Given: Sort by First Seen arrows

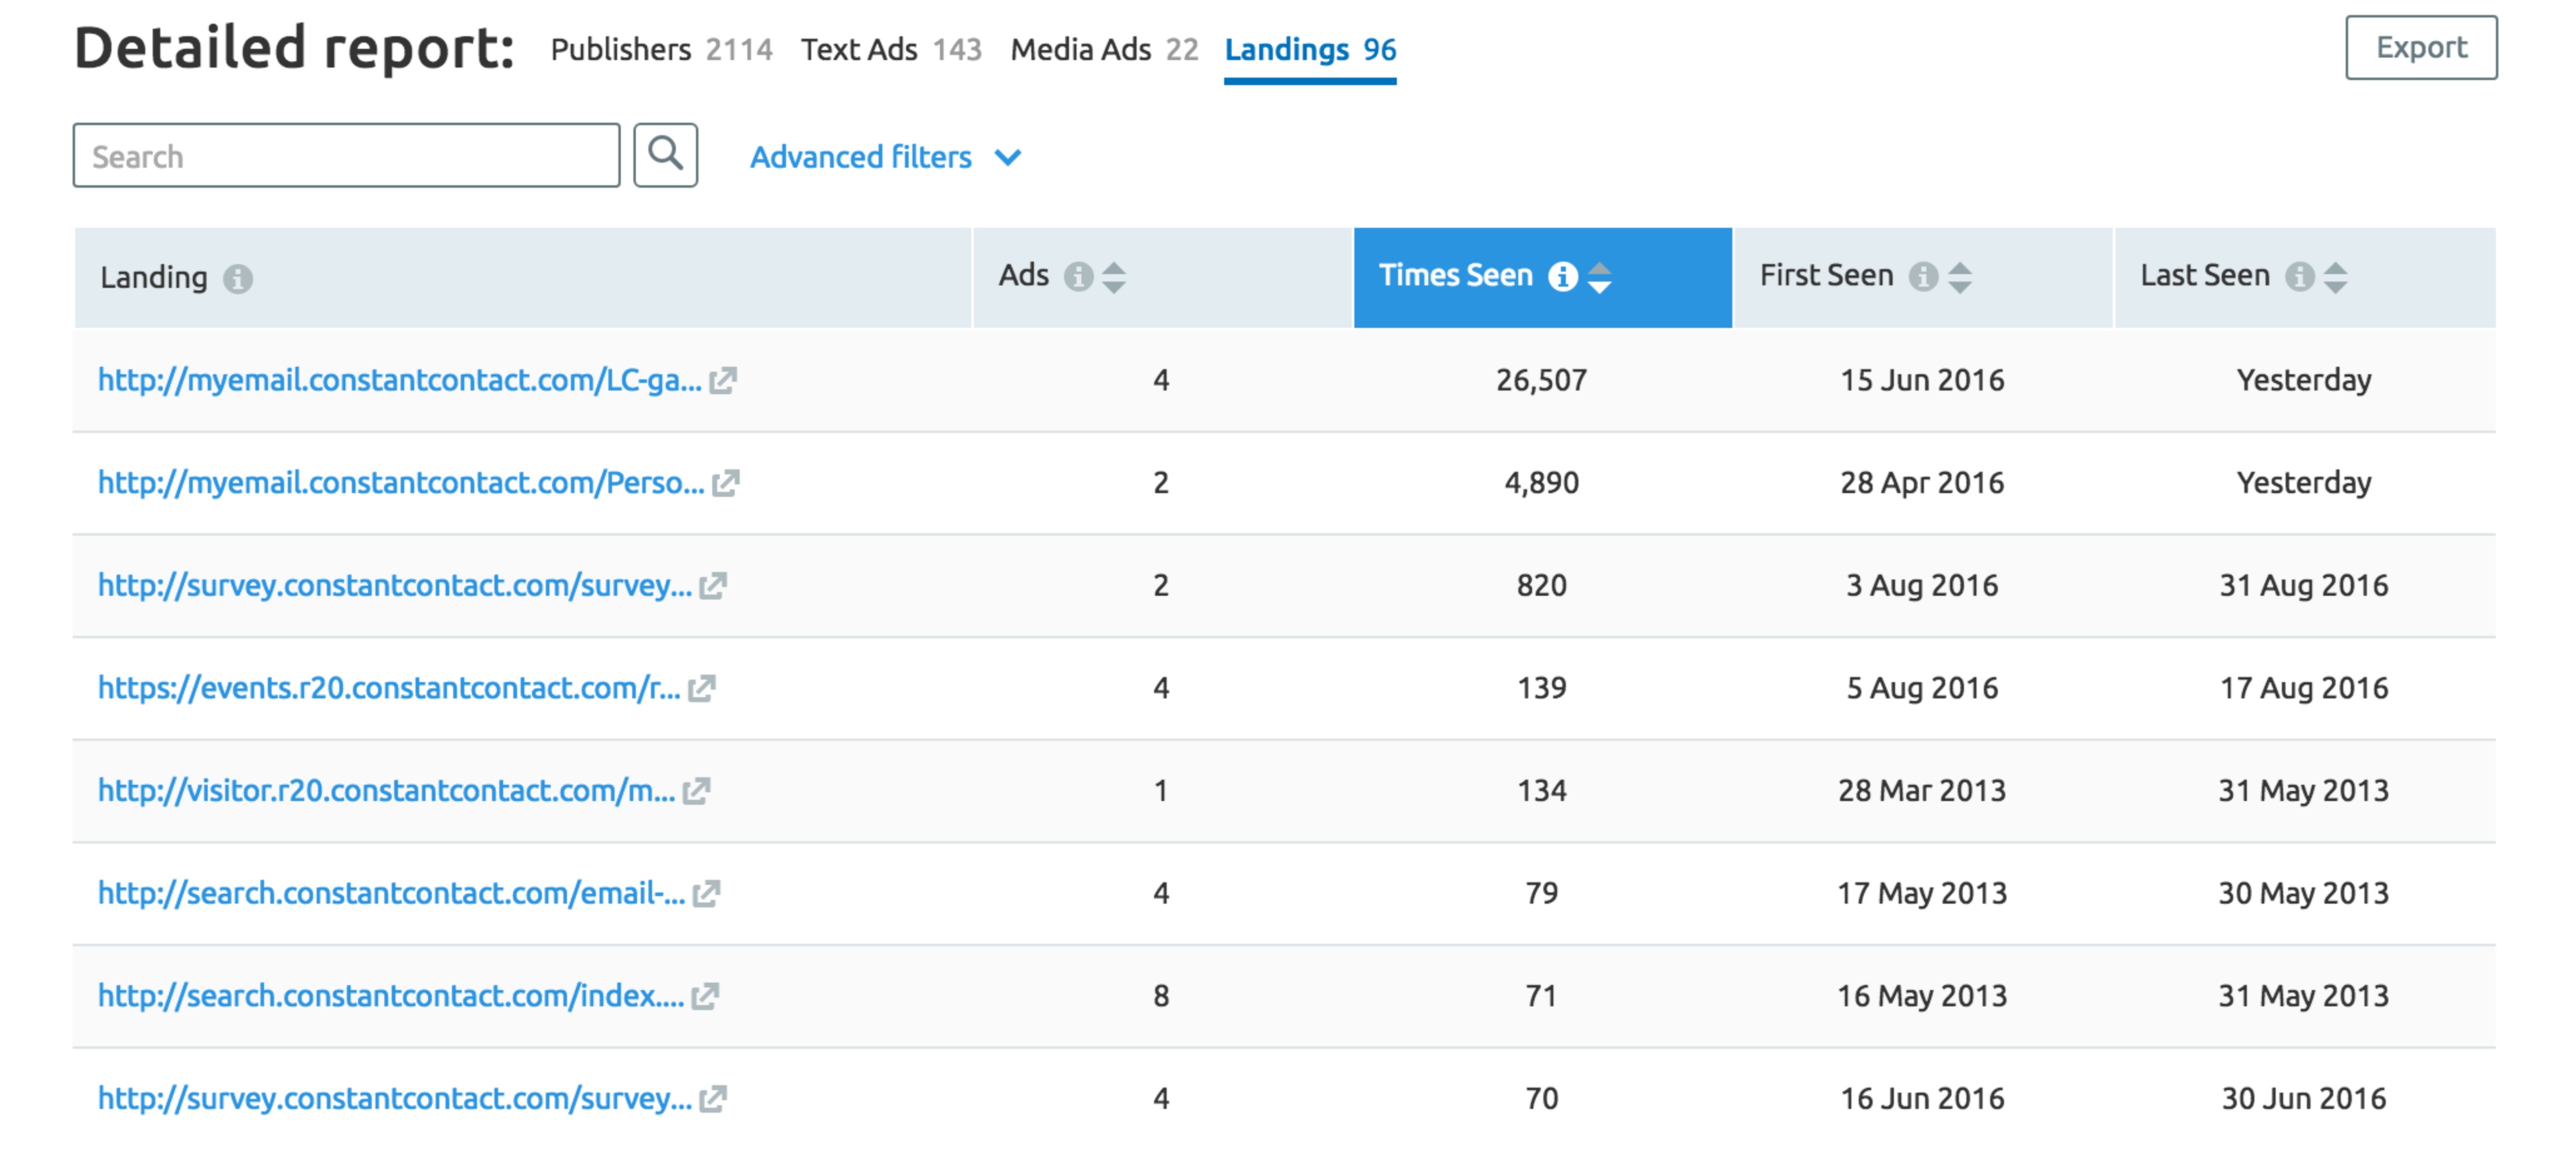Looking at the screenshot, I should 1960,277.
